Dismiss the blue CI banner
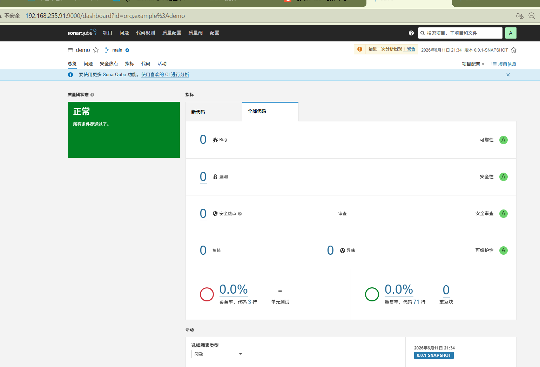 [508, 75]
